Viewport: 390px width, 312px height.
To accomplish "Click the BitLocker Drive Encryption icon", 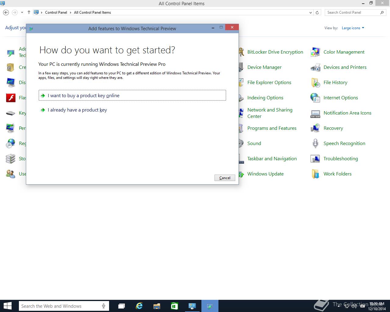I will tap(241, 52).
